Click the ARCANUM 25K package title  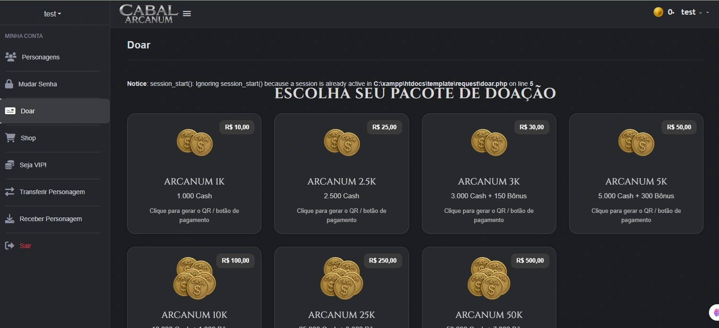pyautogui.click(x=341, y=315)
